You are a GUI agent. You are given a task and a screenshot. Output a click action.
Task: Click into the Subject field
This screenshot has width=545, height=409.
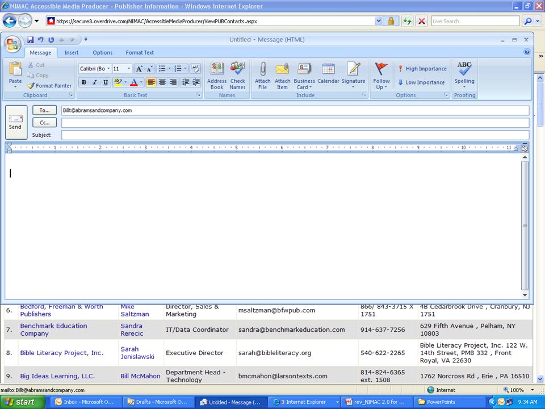click(x=295, y=135)
